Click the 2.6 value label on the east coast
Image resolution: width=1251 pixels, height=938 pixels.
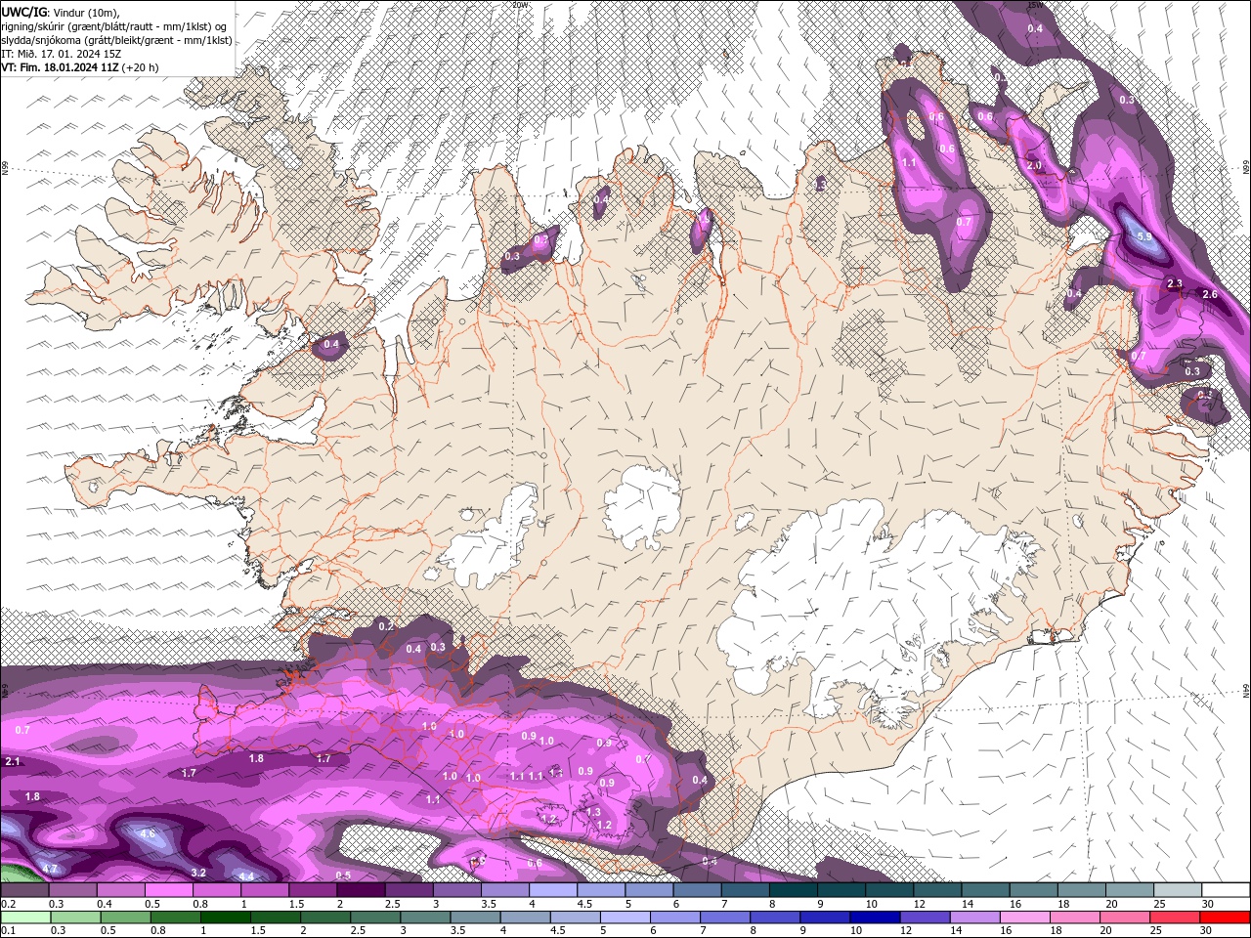1210,294
